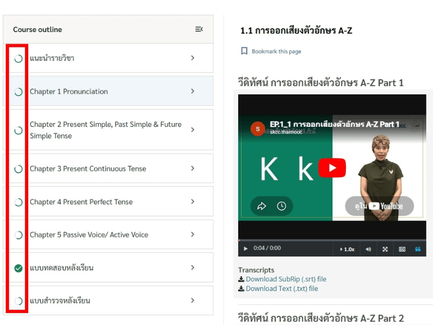Expand the Chapter 1 Pronunciation section chevron
The height and width of the screenshot is (325, 433).
tap(193, 91)
